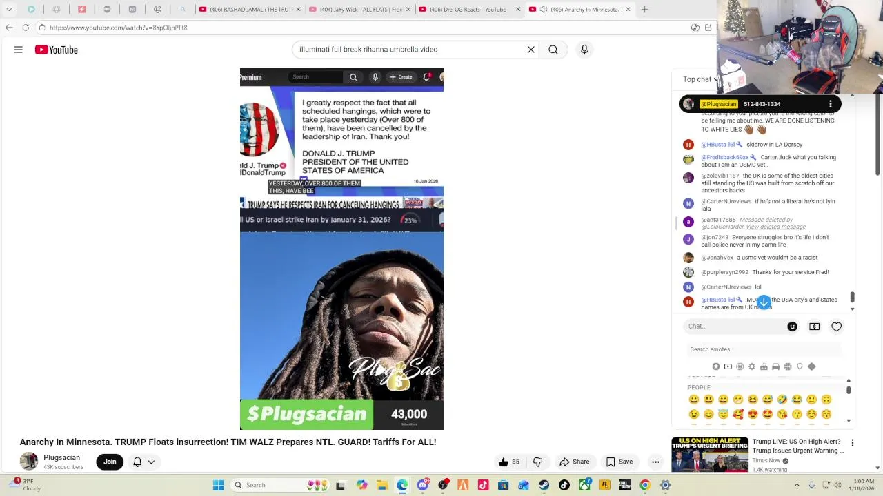Select the lightbulb objects emoji category

(x=800, y=366)
